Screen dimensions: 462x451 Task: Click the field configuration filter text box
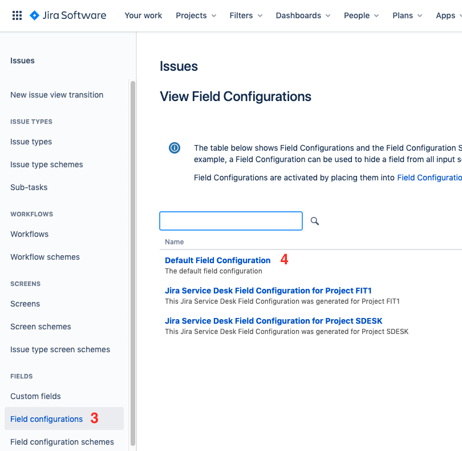pyautogui.click(x=230, y=221)
